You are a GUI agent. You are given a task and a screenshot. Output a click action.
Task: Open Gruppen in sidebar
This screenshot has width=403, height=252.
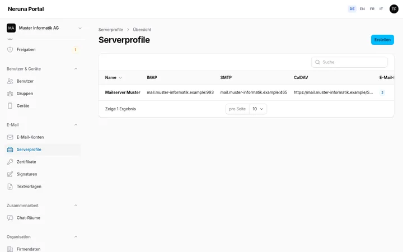tap(43, 94)
